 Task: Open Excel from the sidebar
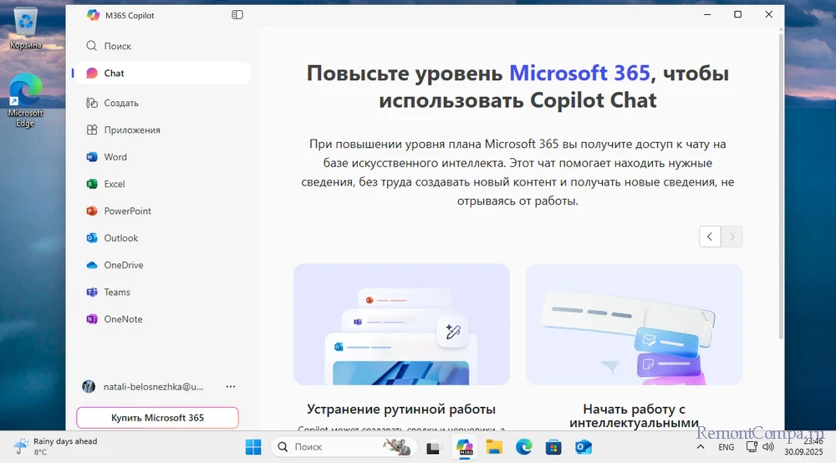coord(114,184)
